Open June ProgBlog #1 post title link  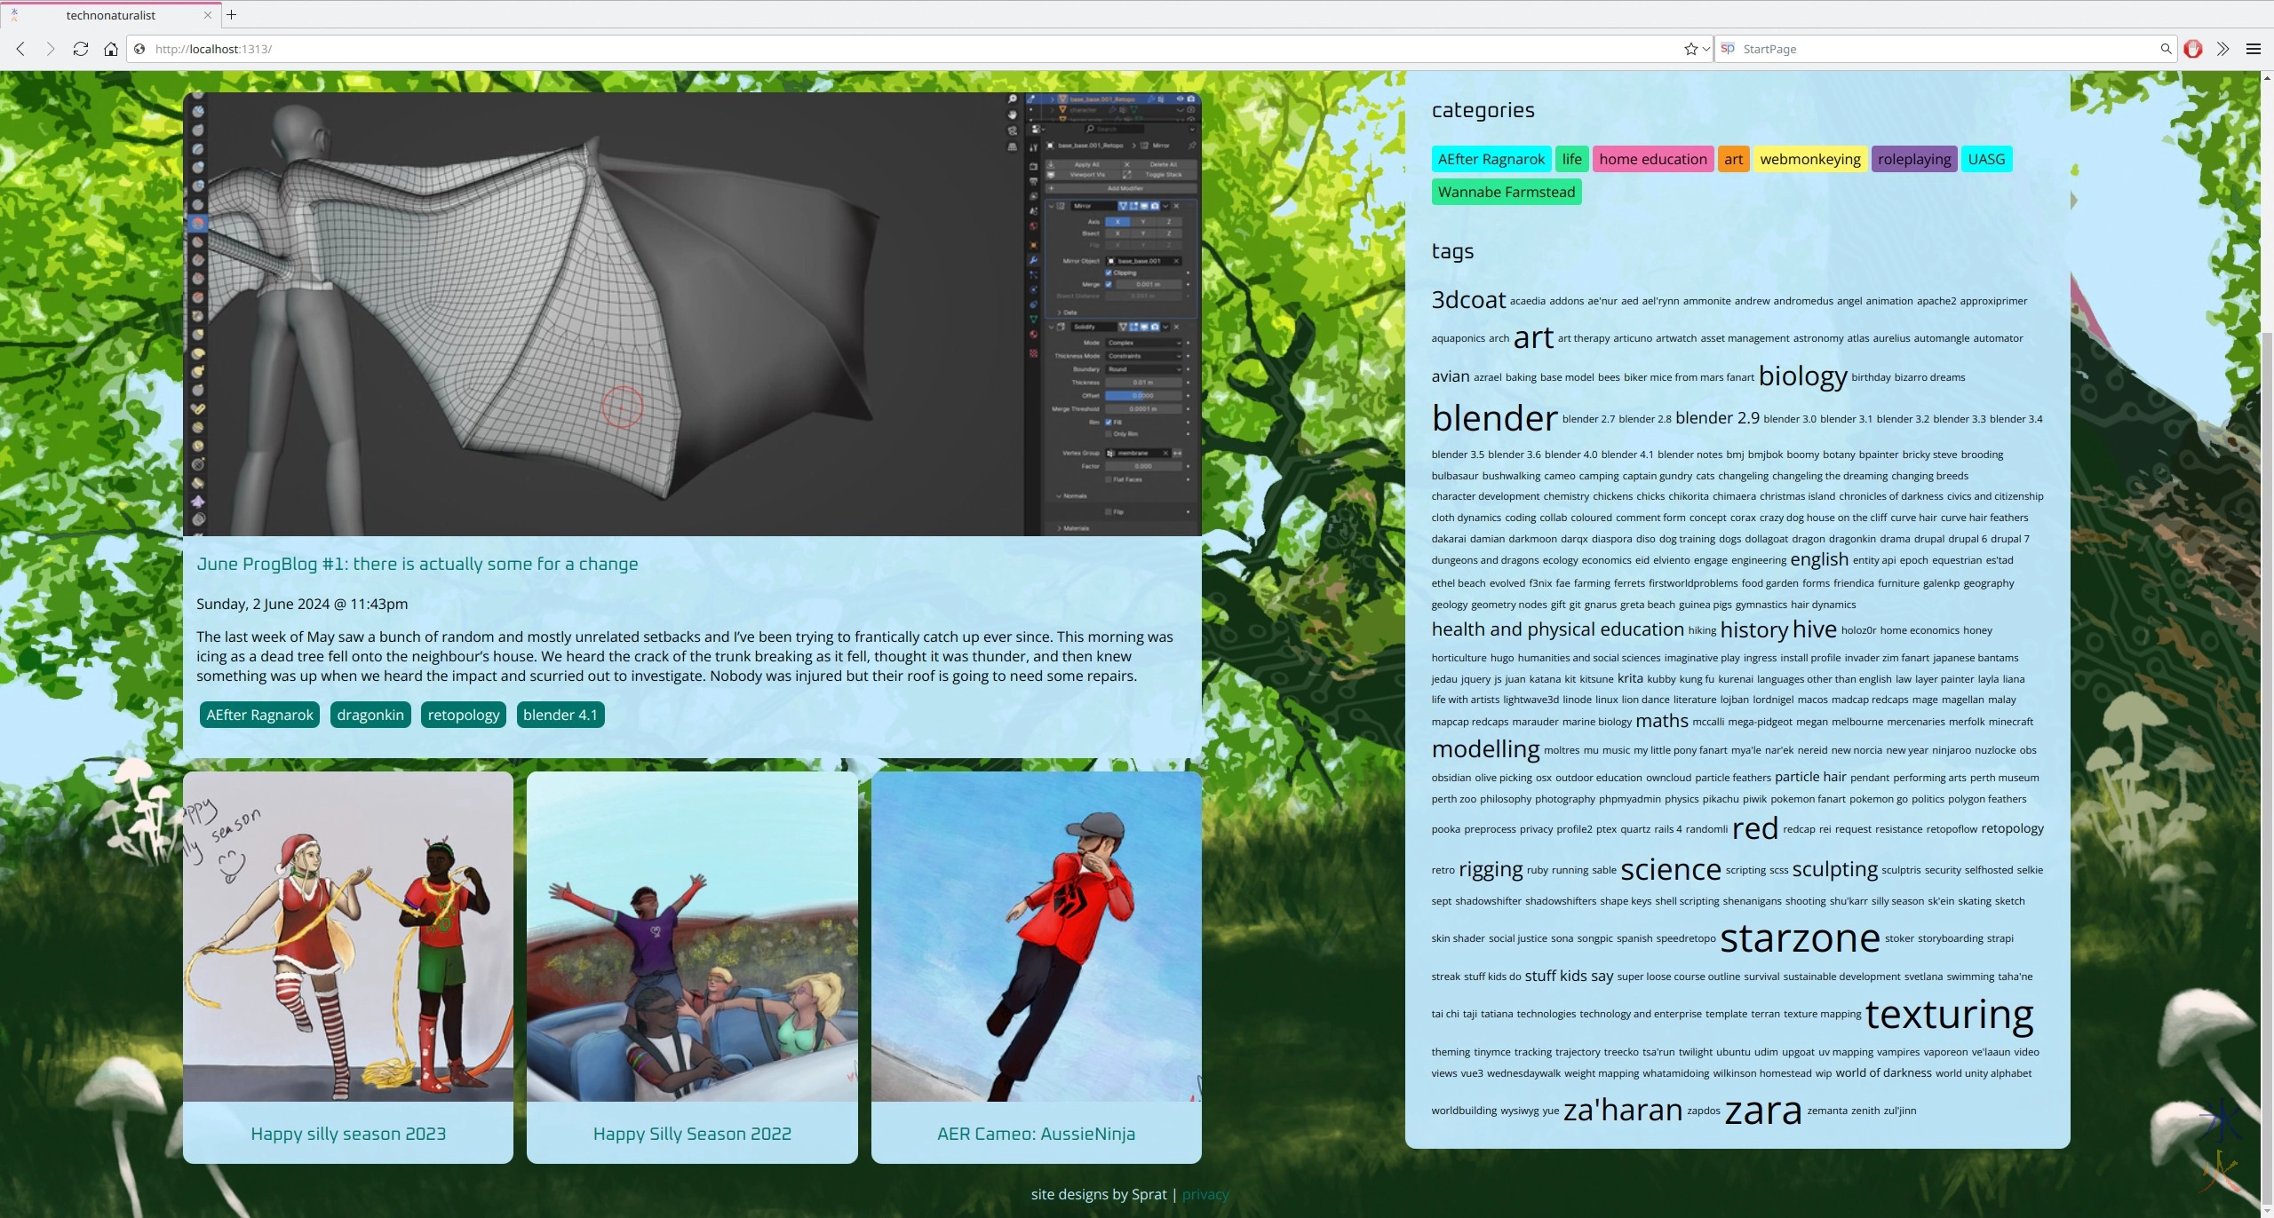[x=417, y=564]
